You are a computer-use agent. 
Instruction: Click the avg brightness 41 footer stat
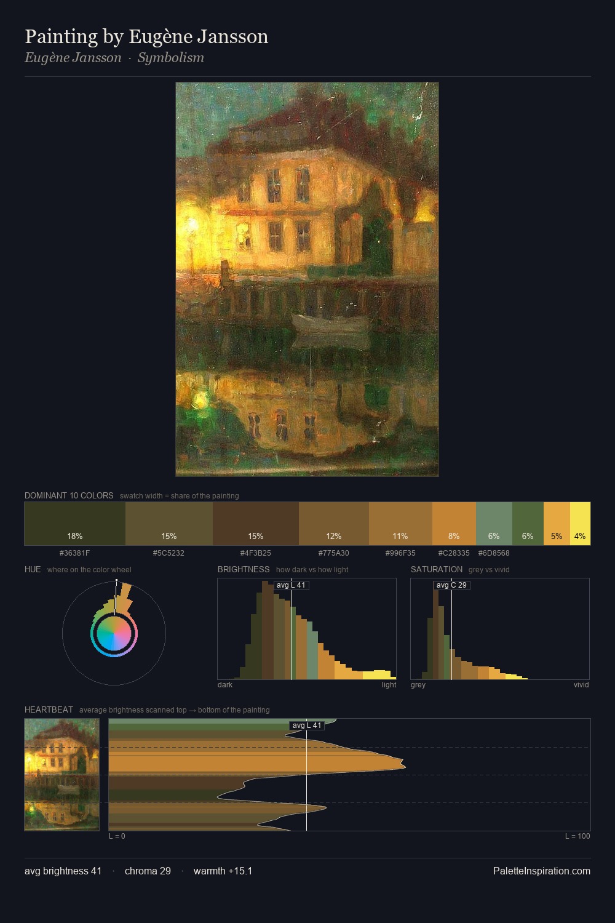tap(63, 871)
